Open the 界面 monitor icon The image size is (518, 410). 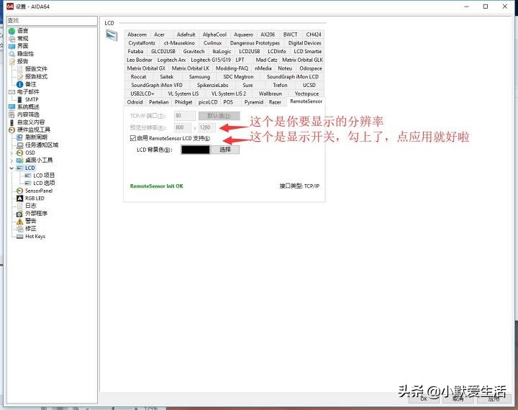click(x=12, y=46)
